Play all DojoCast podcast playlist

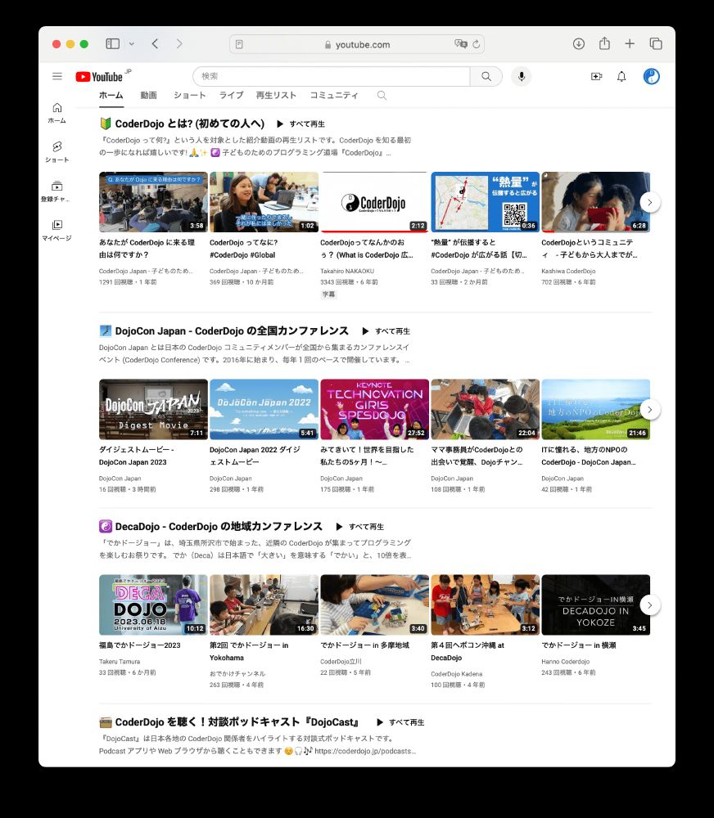400,722
